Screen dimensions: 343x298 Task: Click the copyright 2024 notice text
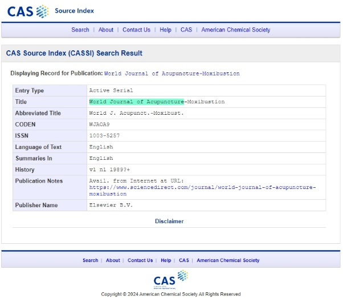pyautogui.click(x=171, y=294)
